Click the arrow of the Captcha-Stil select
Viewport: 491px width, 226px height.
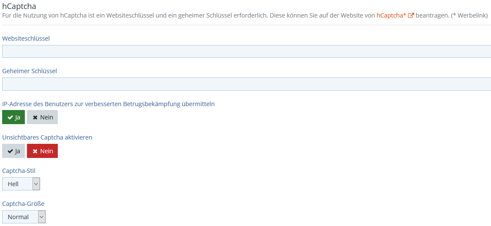coord(36,184)
